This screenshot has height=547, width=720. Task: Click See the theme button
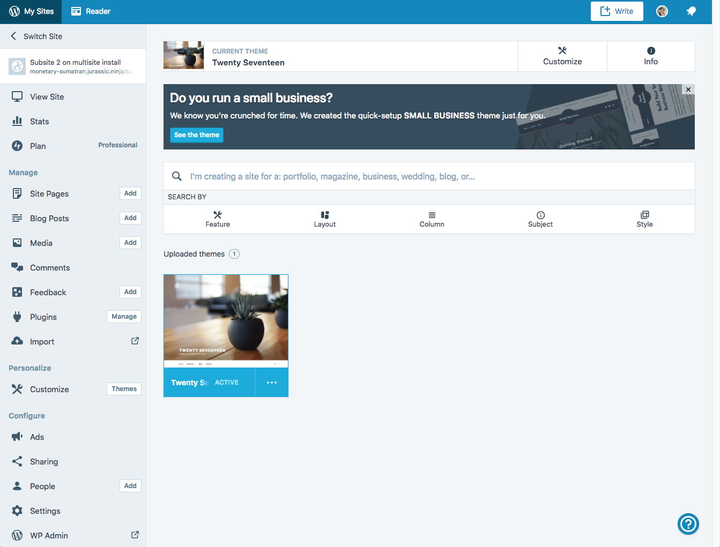click(x=197, y=135)
